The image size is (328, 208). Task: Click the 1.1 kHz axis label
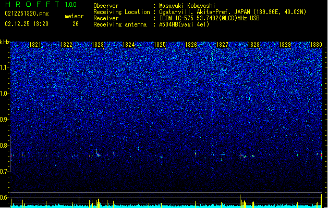click(x=4, y=68)
